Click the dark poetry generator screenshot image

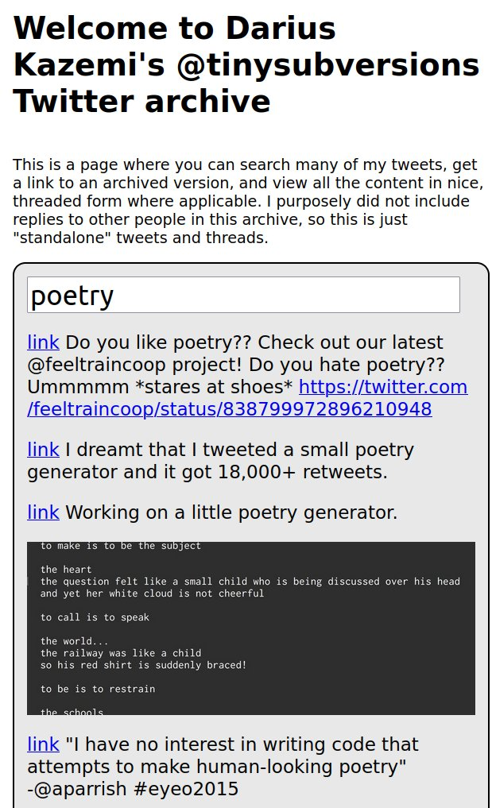(x=251, y=628)
